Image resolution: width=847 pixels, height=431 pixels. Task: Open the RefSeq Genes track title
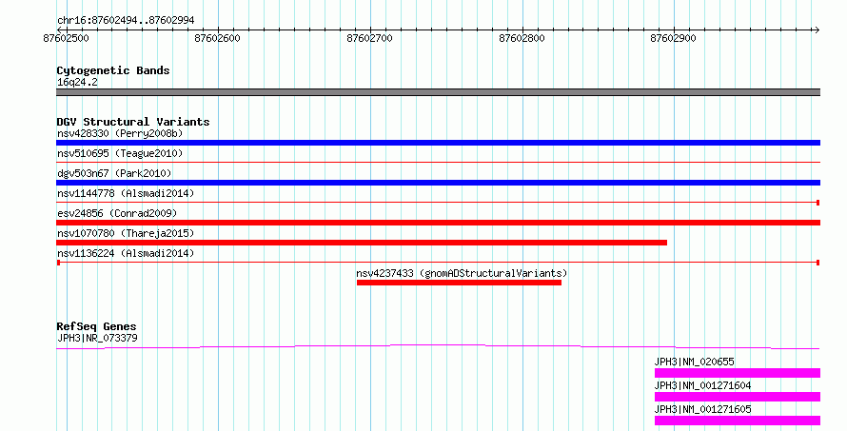[97, 326]
